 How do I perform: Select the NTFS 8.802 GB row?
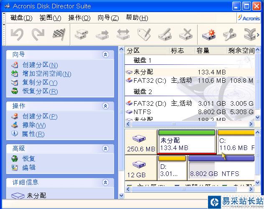[x=190, y=112]
